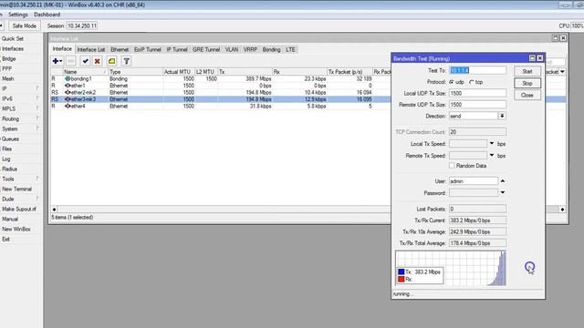The height and width of the screenshot is (328, 584).
Task: Open Log from sidebar
Action: 6,159
